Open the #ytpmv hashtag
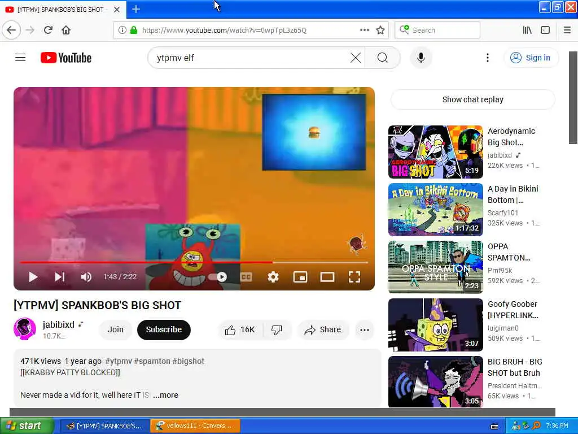 [x=119, y=361]
